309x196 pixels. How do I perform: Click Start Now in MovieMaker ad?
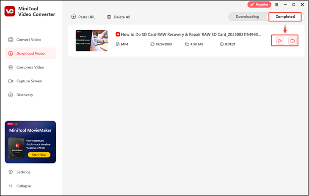(x=39, y=155)
